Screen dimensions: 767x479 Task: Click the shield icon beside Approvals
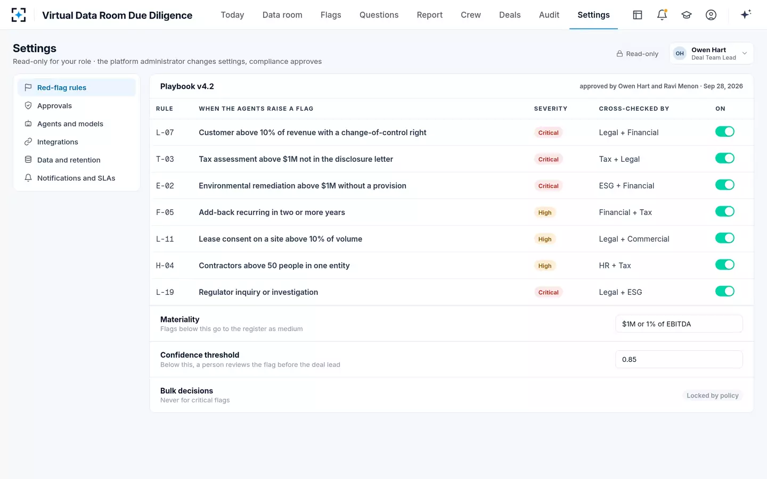[x=28, y=105]
